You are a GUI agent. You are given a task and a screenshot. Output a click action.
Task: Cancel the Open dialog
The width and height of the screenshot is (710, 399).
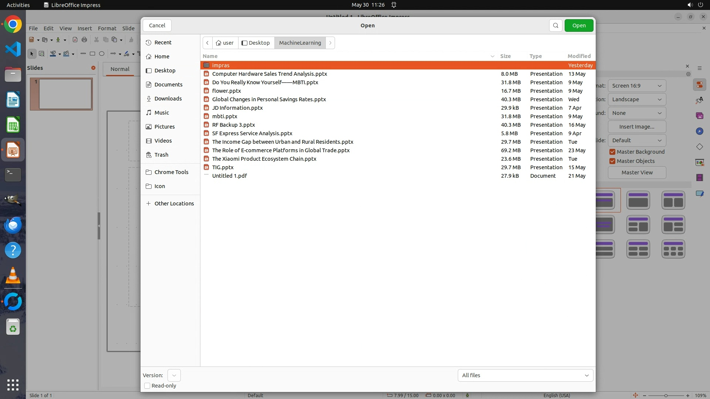(157, 25)
